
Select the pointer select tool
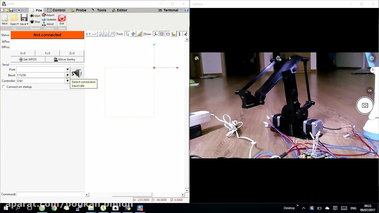[127, 34]
